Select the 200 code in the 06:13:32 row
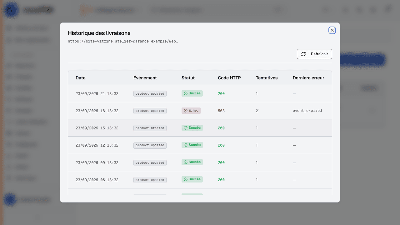This screenshot has width=400, height=225. [x=221, y=180]
